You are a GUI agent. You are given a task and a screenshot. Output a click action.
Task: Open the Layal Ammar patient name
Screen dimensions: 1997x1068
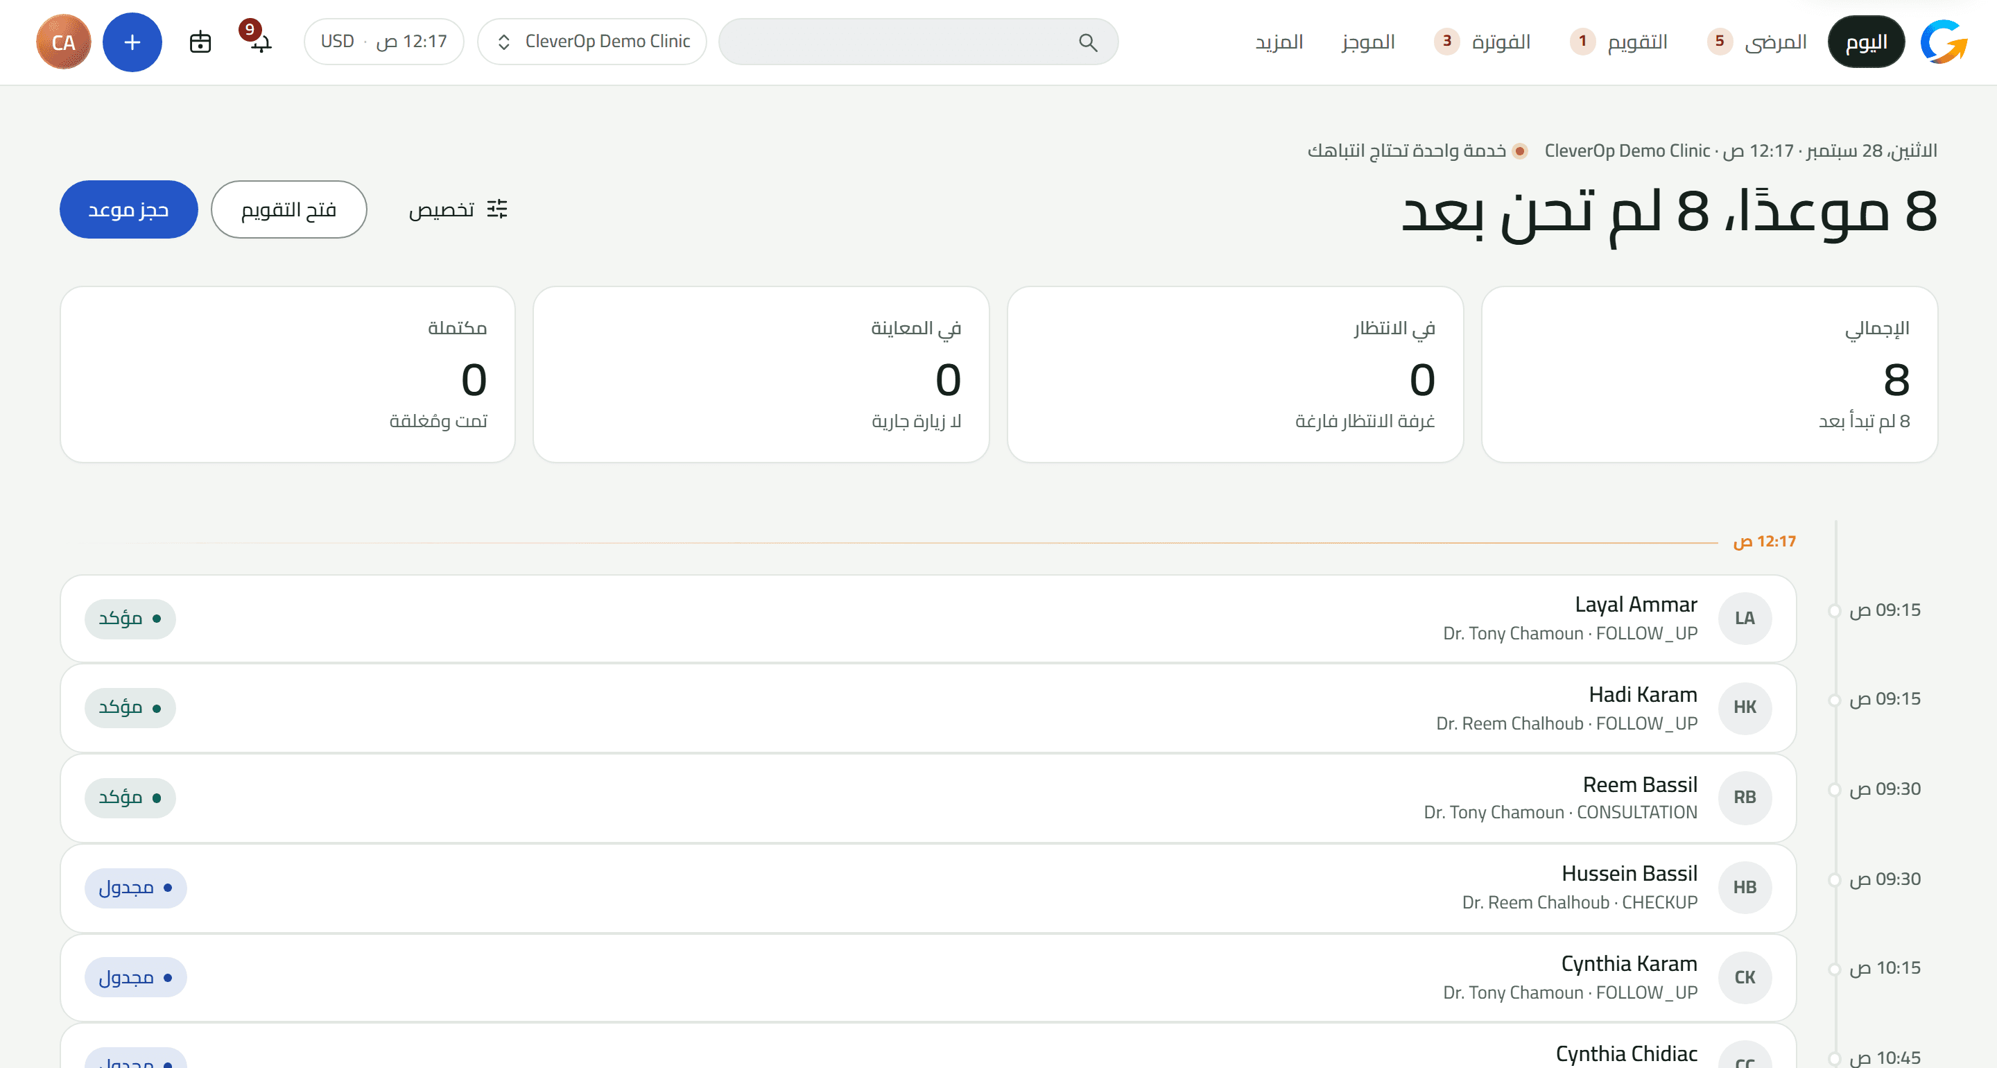(1636, 605)
